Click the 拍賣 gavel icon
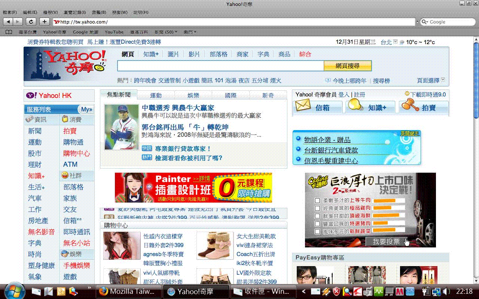The width and height of the screenshot is (479, 299). (410, 105)
